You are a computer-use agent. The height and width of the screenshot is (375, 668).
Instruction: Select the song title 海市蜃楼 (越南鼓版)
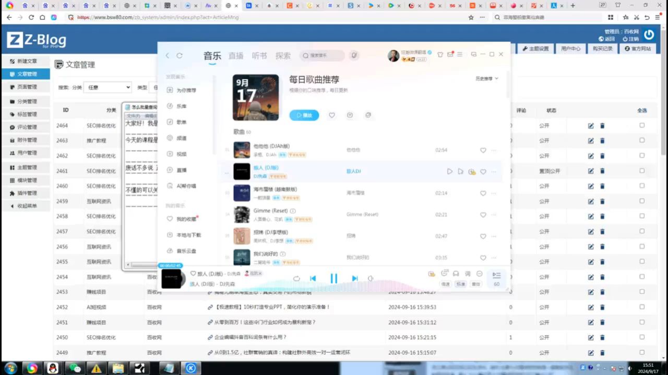[275, 189]
